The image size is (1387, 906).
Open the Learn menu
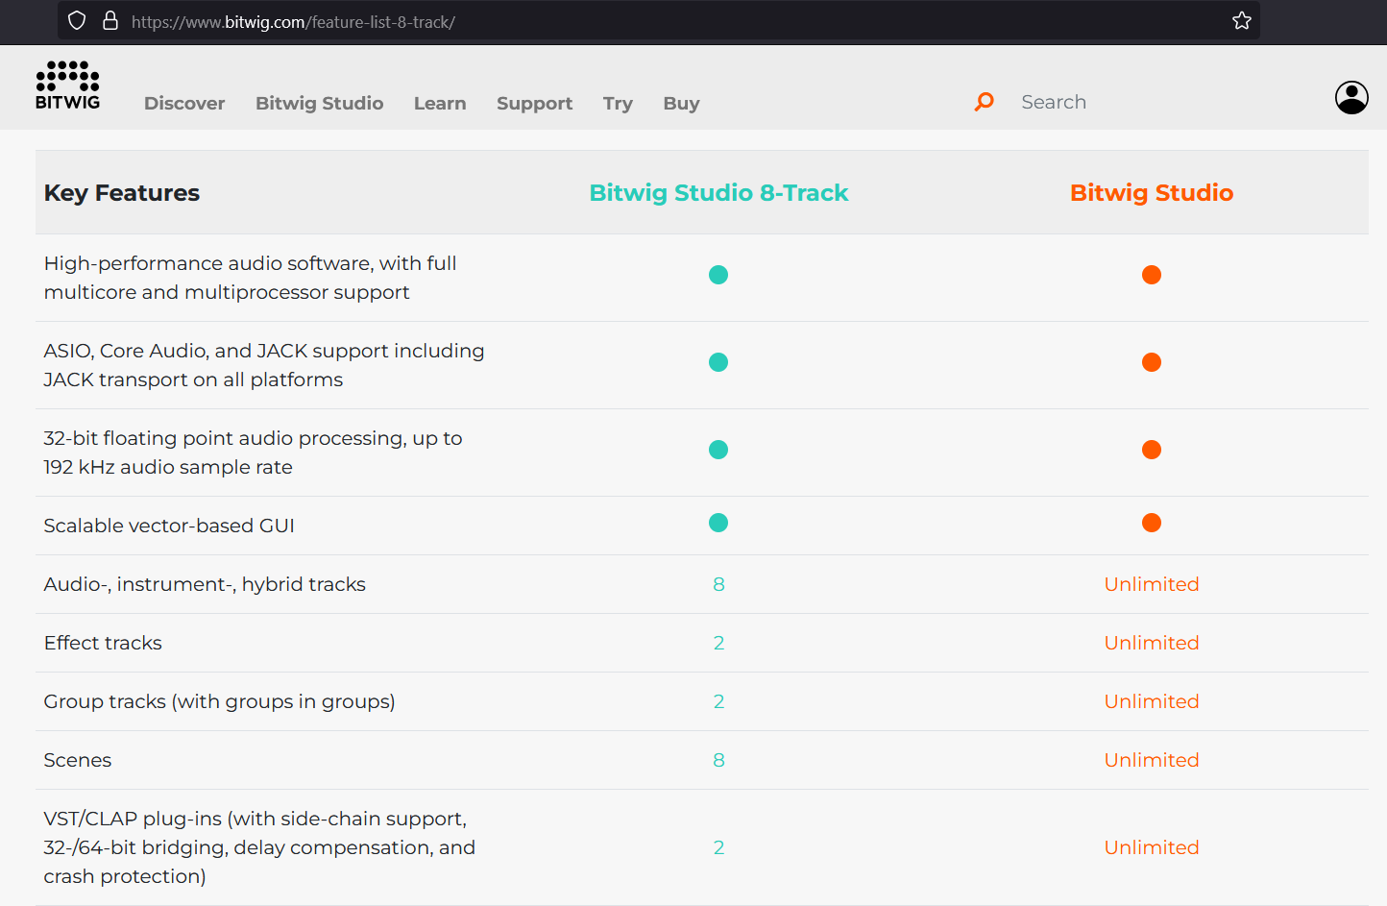point(440,104)
